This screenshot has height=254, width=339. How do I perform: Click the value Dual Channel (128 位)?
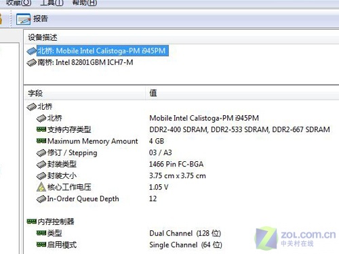[x=185, y=233]
